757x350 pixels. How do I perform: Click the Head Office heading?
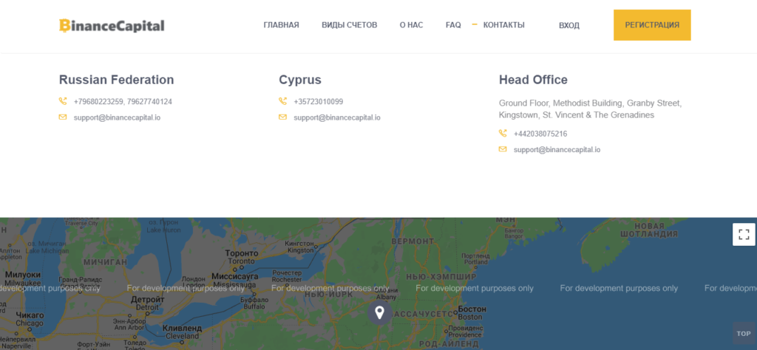click(x=533, y=80)
